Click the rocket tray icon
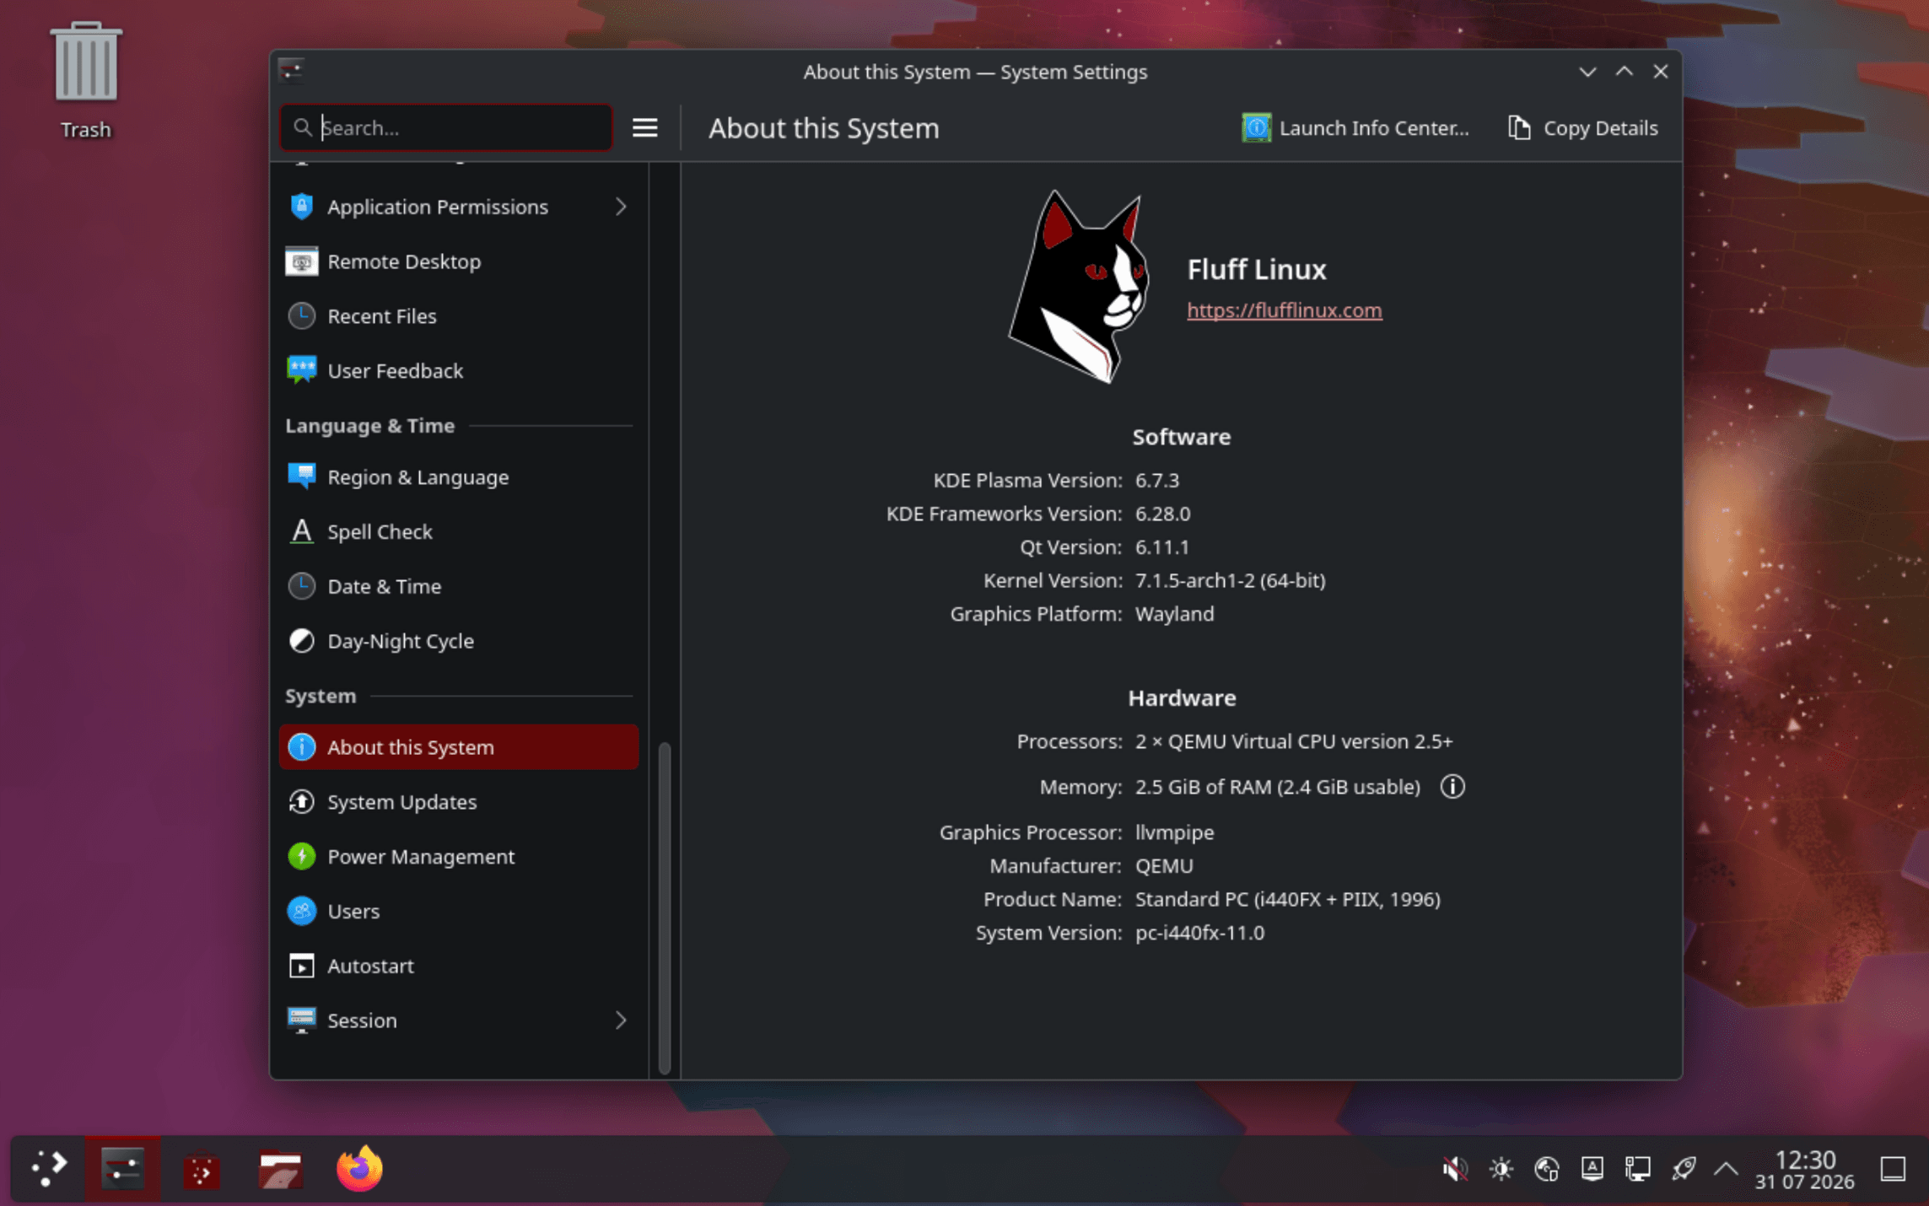1929x1206 pixels. (x=1683, y=1169)
